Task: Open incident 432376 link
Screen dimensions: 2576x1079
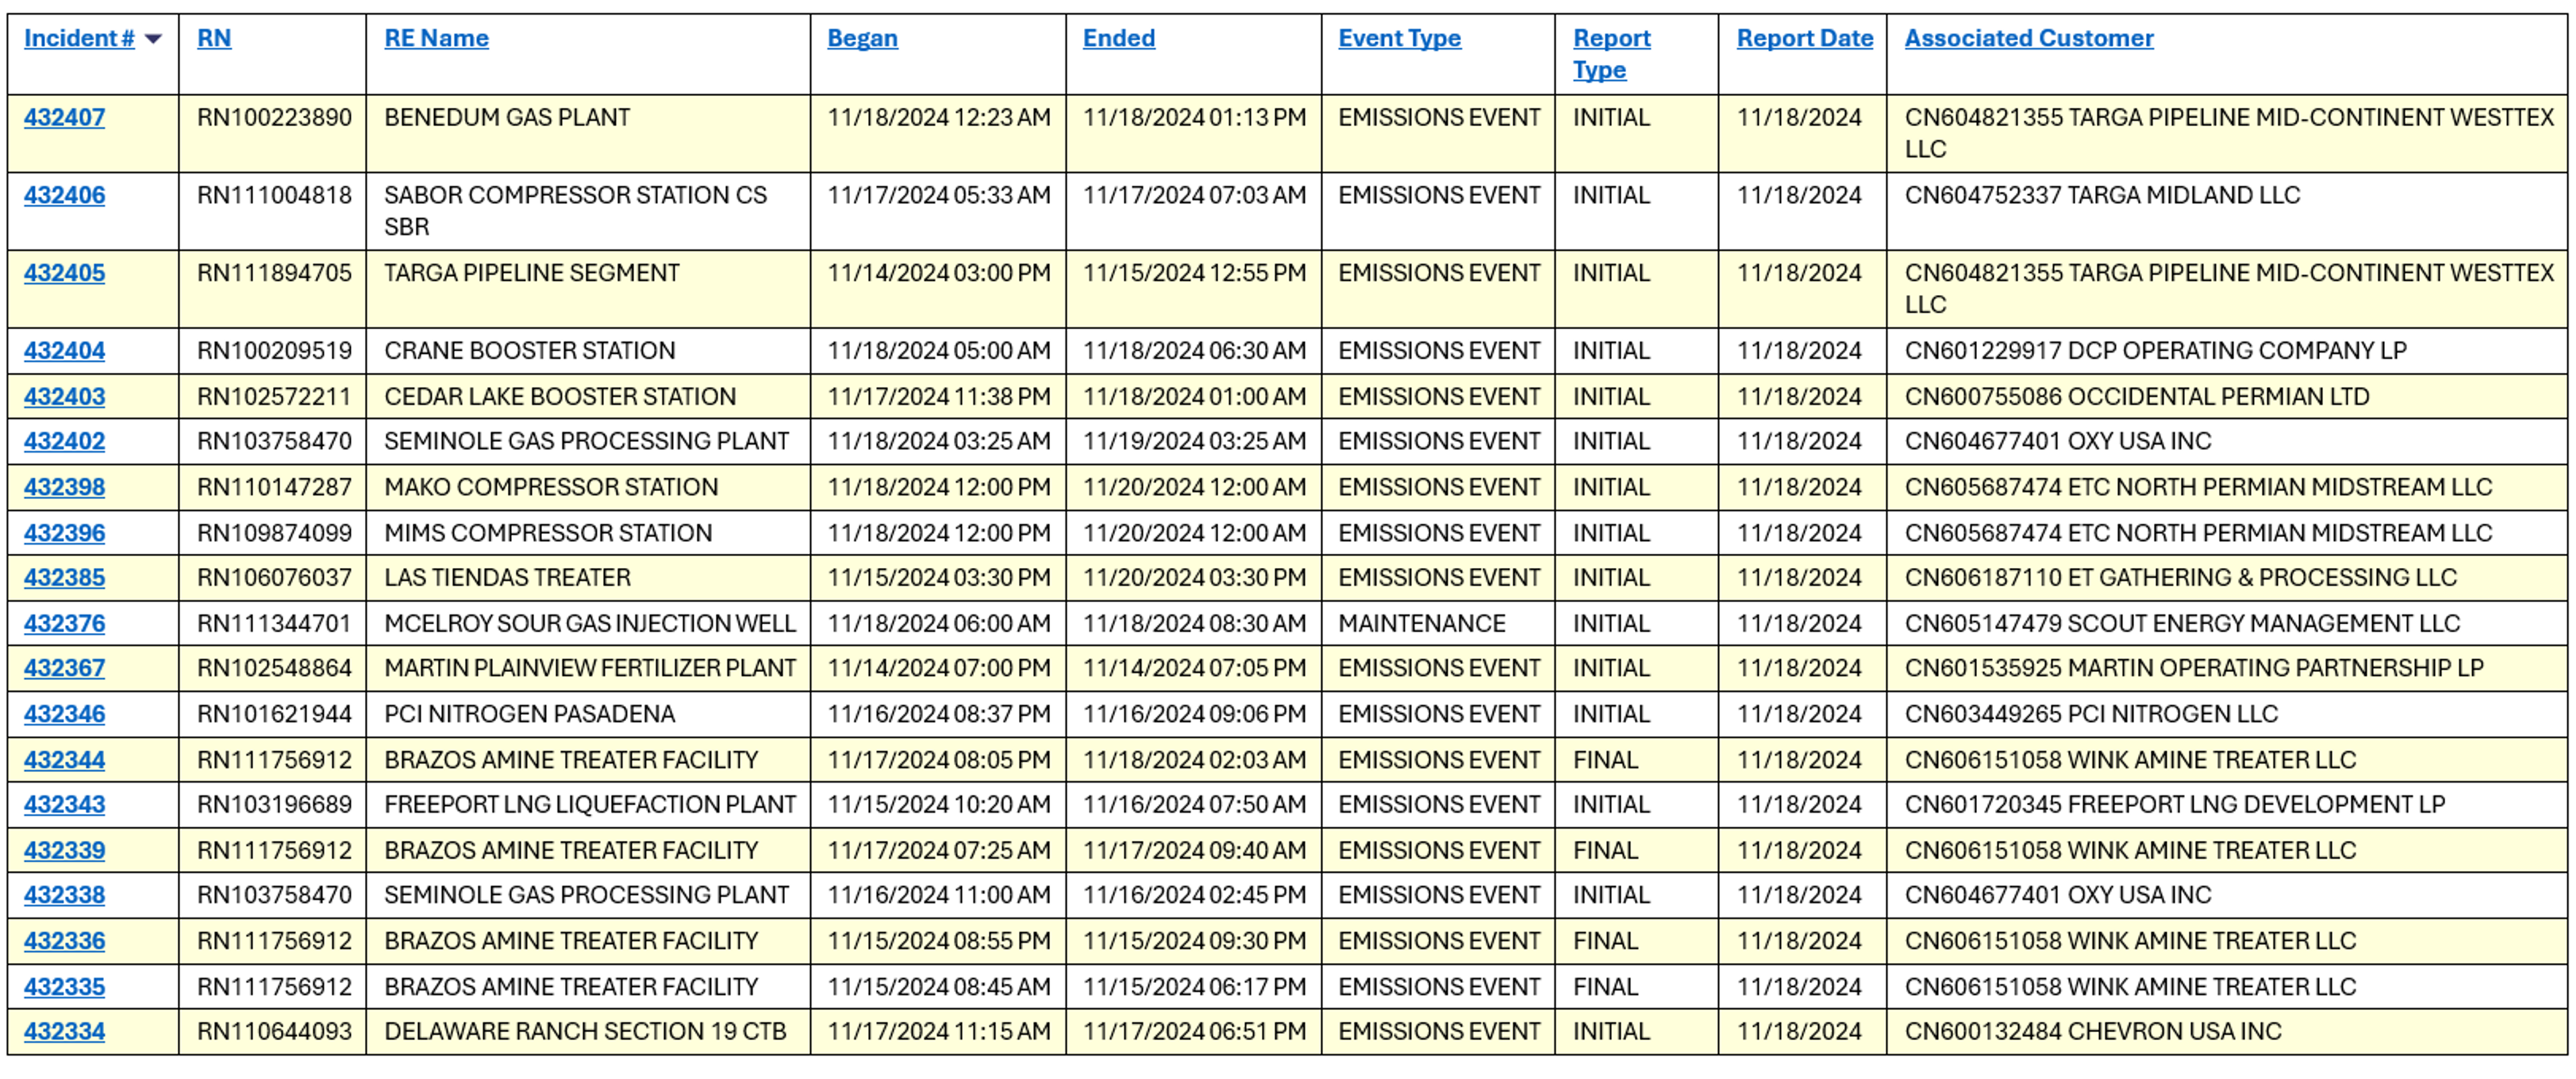Action: pos(64,623)
